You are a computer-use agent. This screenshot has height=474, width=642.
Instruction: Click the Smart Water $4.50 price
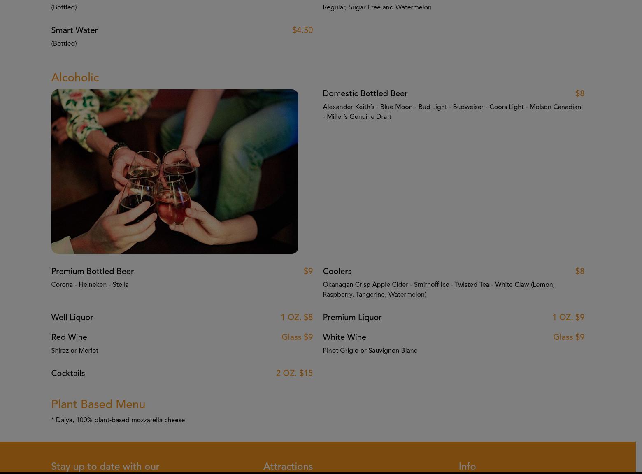pyautogui.click(x=302, y=30)
